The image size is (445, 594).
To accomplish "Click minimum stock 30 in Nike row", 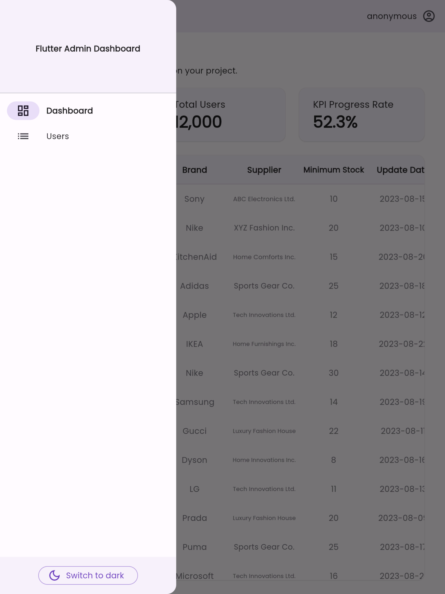I will click(x=333, y=373).
